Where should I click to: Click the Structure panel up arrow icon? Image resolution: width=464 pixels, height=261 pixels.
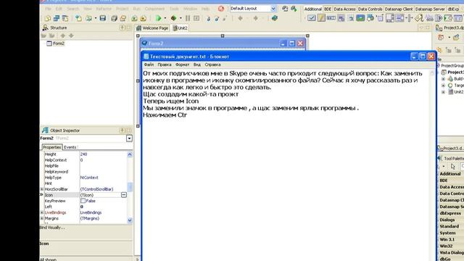(63, 36)
